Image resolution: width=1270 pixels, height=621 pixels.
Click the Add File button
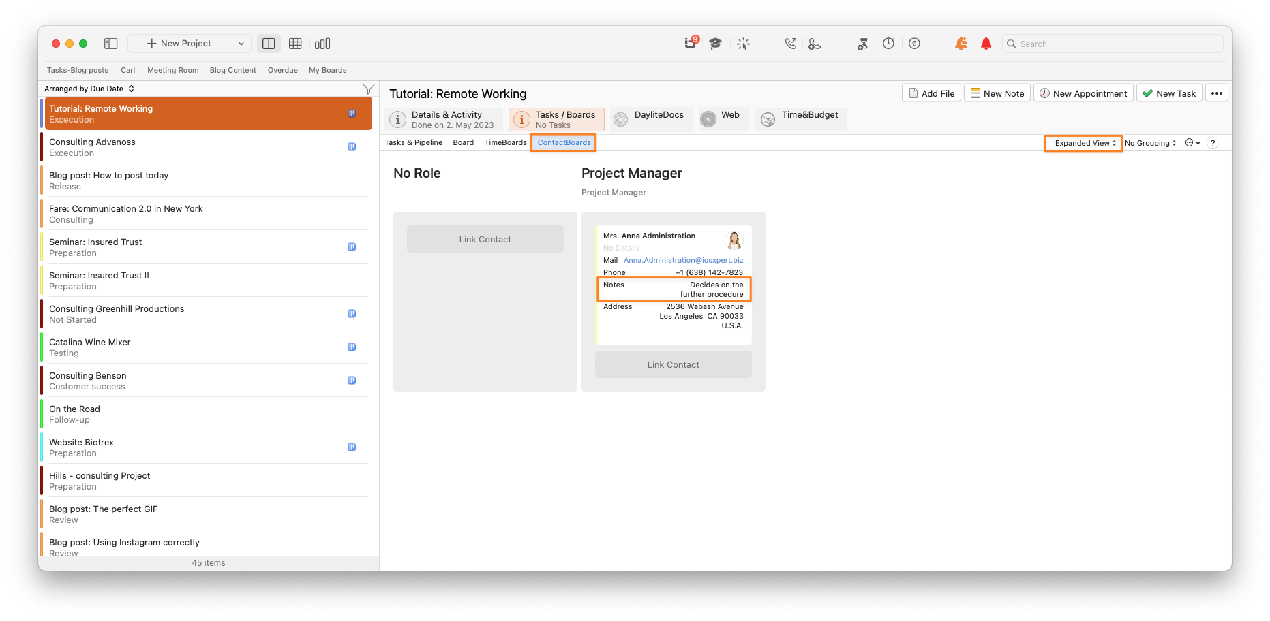(x=932, y=93)
